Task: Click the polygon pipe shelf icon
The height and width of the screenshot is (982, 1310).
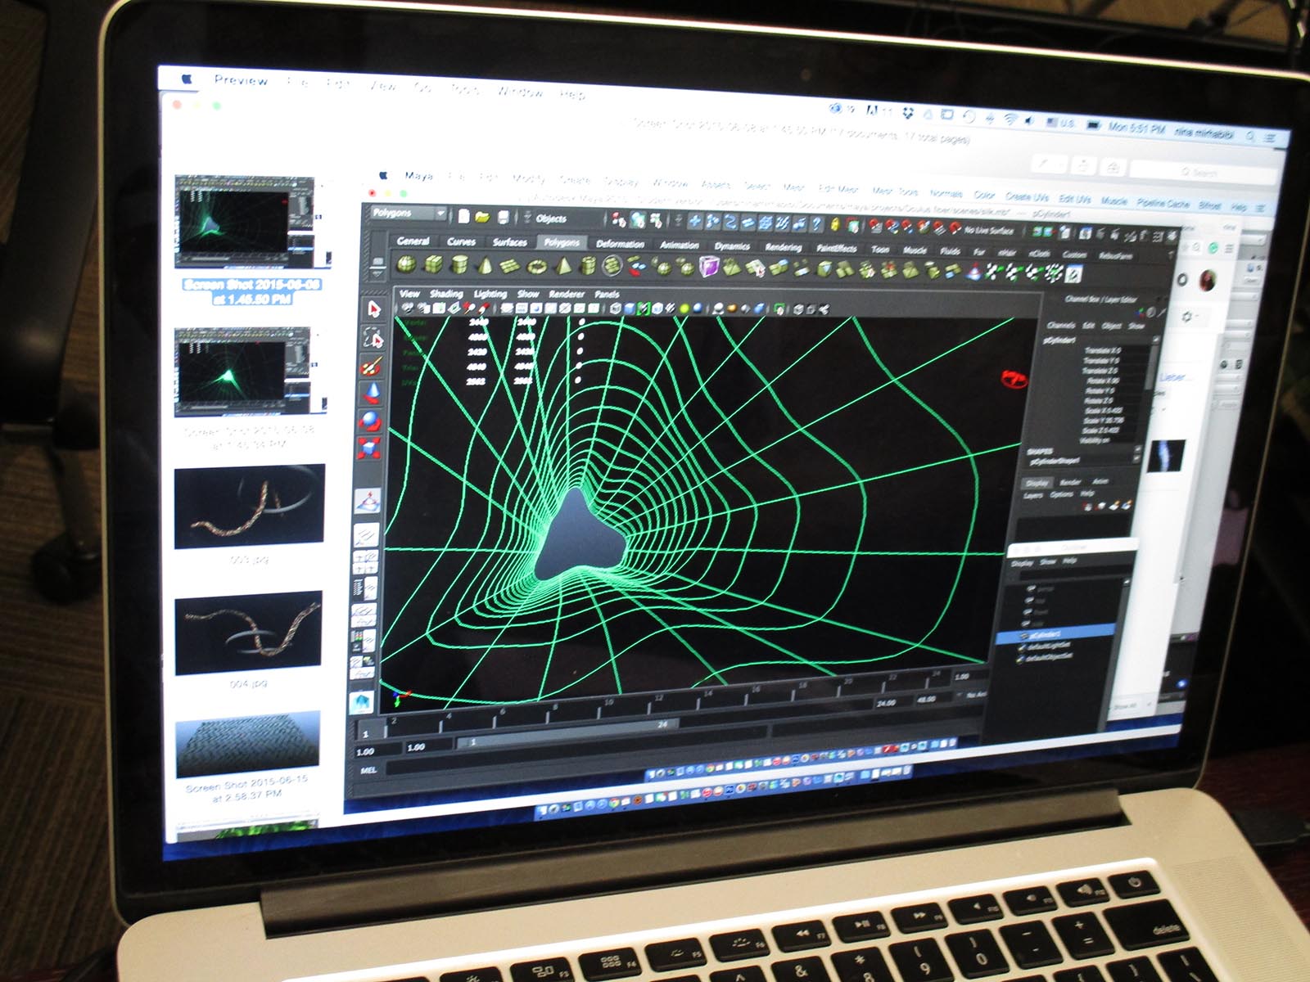Action: 588,266
